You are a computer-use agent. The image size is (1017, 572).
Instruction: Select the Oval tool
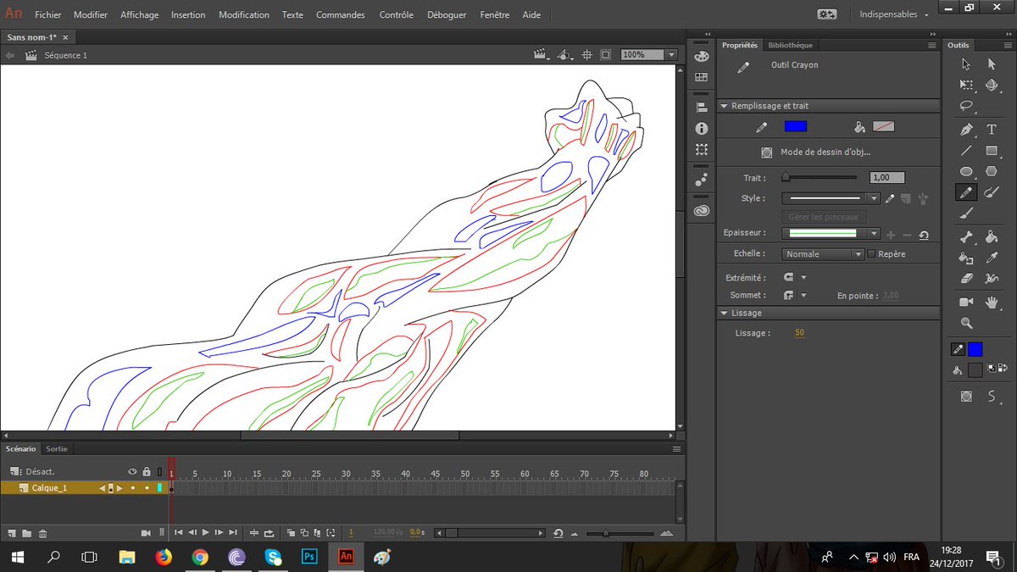(x=966, y=172)
